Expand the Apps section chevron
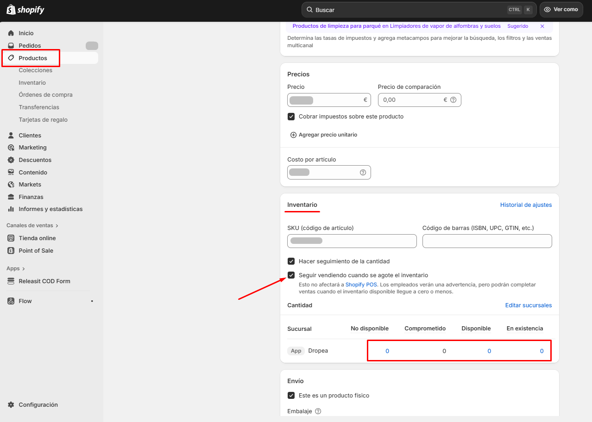Image resolution: width=592 pixels, height=422 pixels. point(24,269)
